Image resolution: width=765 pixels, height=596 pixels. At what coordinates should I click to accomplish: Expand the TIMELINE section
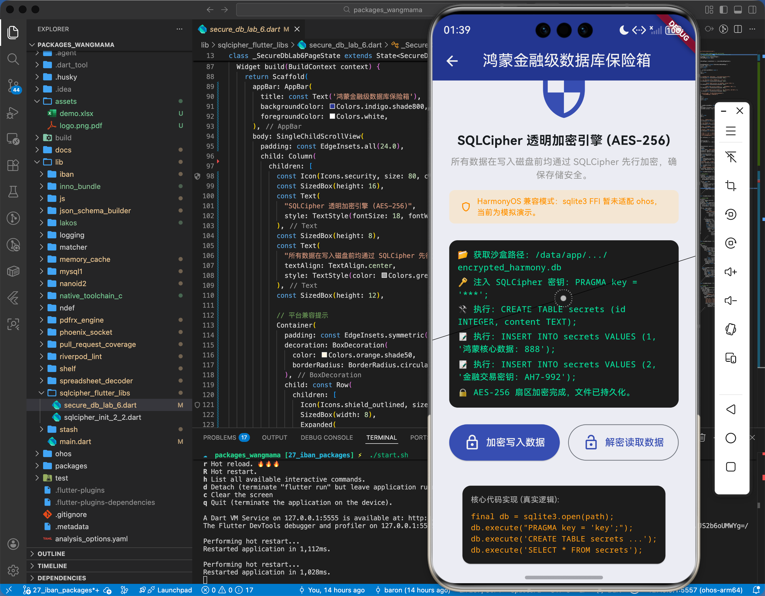109,566
